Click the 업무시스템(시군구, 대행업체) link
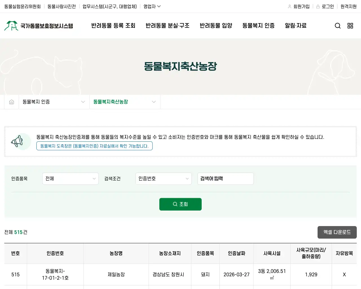 click(x=110, y=6)
